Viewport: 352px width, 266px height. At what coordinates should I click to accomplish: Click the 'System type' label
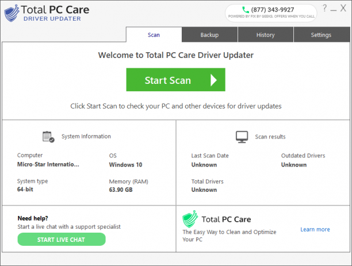[33, 181]
